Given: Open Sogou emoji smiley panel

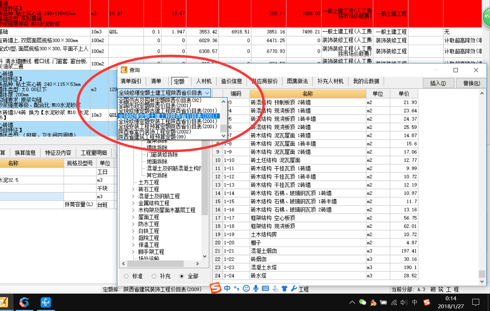Looking at the screenshot, I should click(x=246, y=288).
